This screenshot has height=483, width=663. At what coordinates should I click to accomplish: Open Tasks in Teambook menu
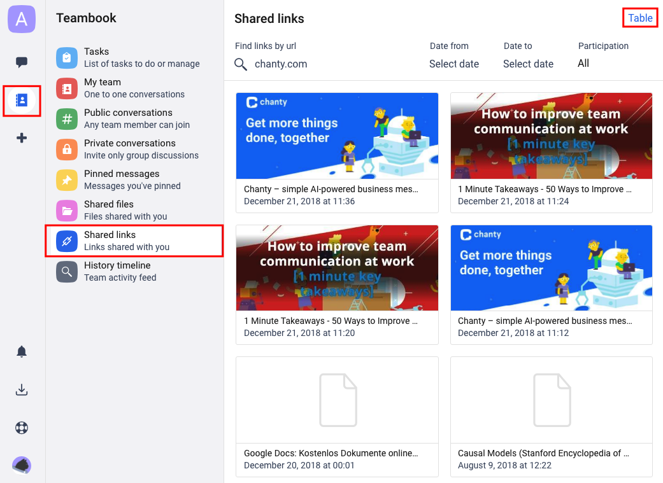(134, 57)
